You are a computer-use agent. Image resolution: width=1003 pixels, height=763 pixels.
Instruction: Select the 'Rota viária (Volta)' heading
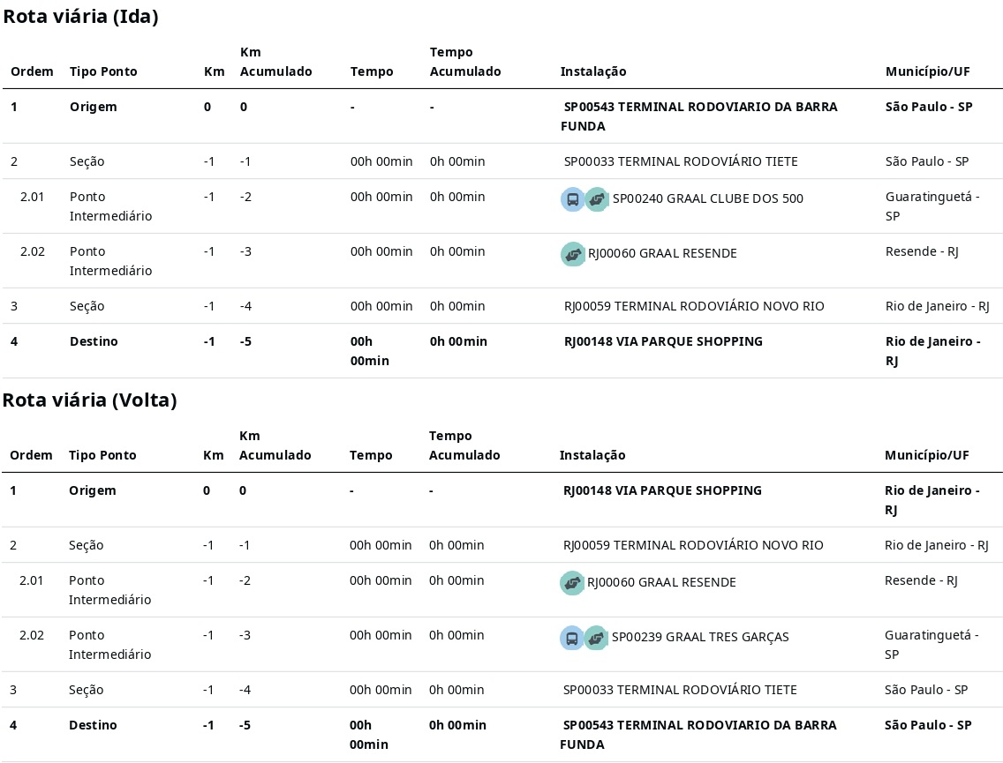(89, 400)
